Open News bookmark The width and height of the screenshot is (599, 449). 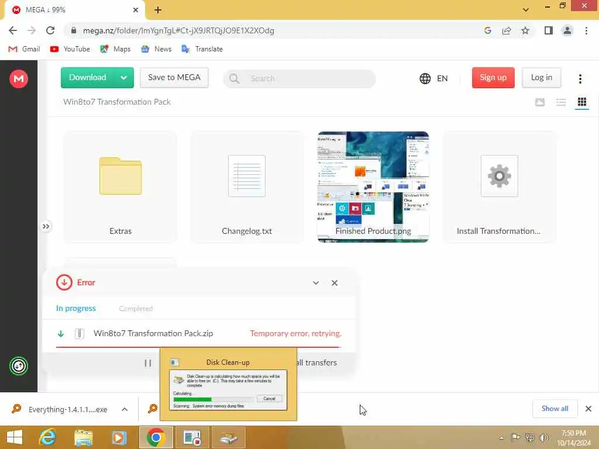(x=156, y=49)
